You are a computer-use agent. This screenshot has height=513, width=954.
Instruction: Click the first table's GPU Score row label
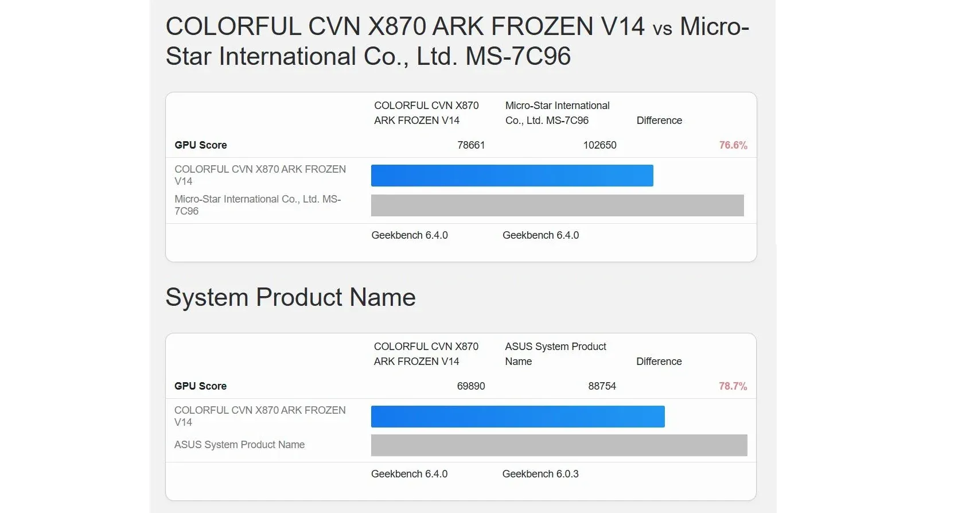pos(201,145)
